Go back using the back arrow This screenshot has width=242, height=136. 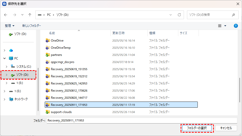pos(6,15)
